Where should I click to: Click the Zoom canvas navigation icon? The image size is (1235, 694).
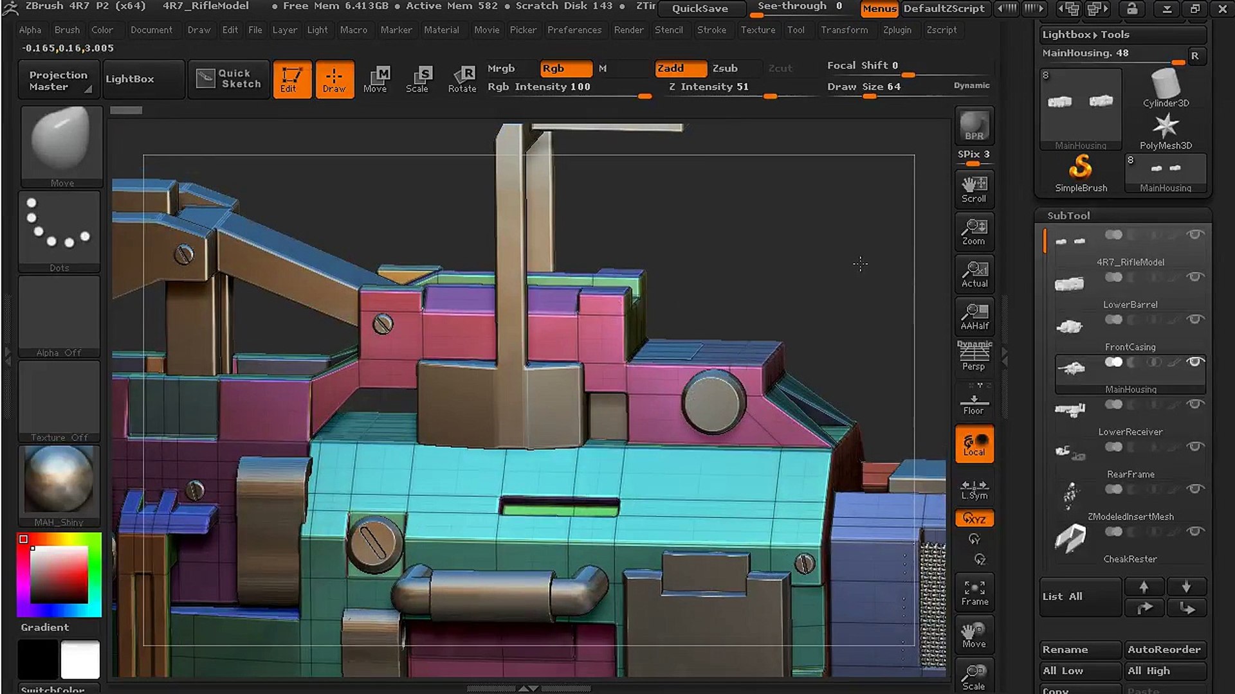pyautogui.click(x=974, y=232)
